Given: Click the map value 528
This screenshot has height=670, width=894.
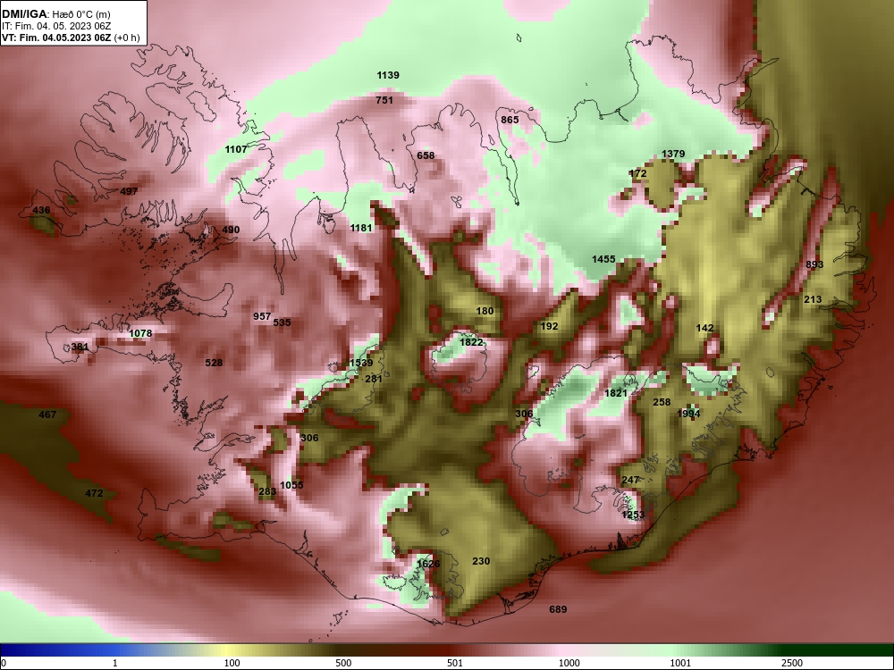Looking at the screenshot, I should pyautogui.click(x=214, y=363).
